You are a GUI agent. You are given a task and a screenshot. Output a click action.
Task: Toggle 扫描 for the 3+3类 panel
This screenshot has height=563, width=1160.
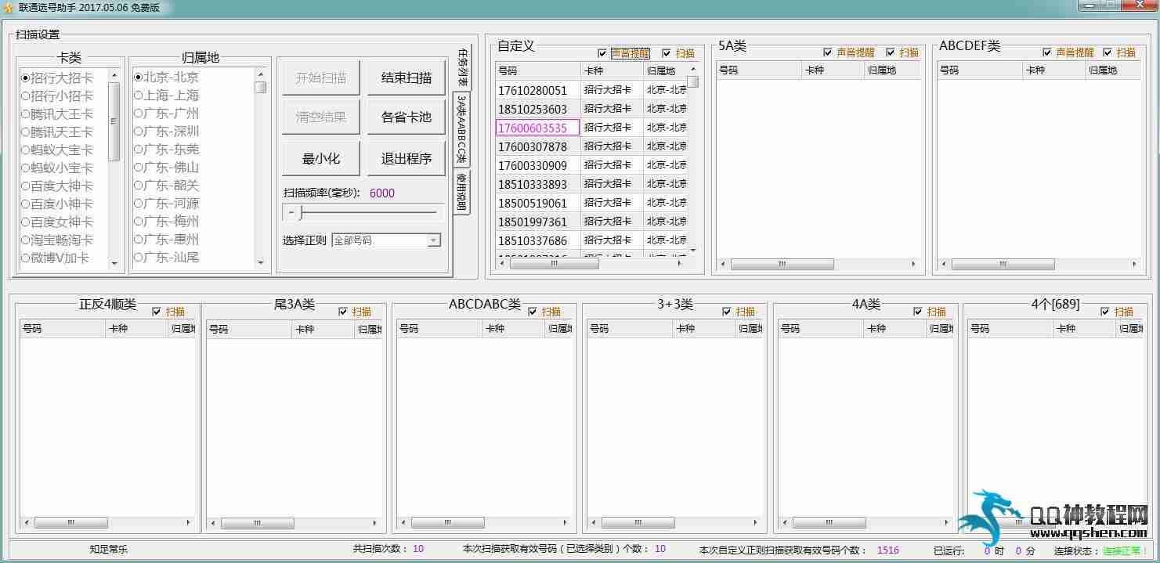coord(739,312)
